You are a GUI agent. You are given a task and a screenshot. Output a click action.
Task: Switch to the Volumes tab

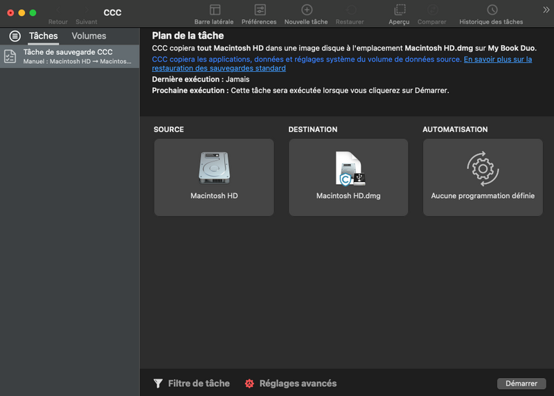(89, 36)
